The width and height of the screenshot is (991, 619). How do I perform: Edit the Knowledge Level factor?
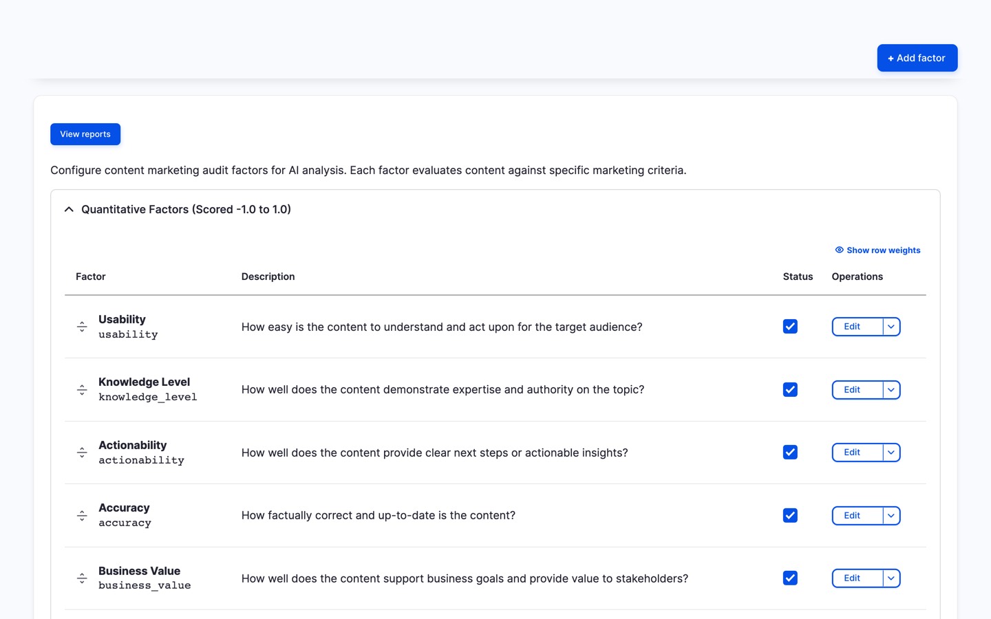tap(857, 390)
